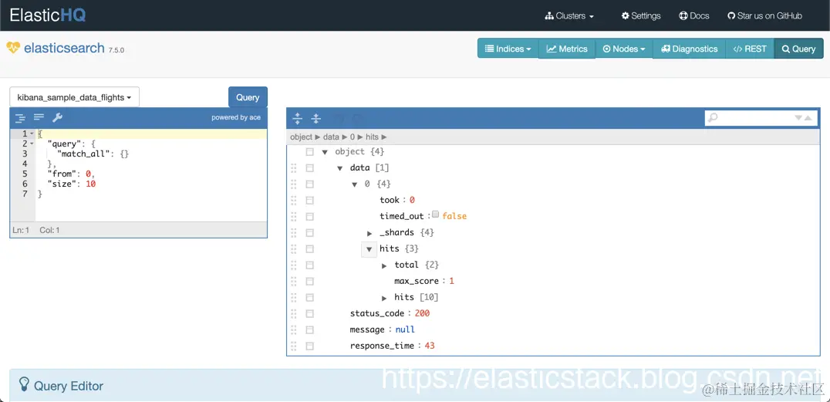Expand all fields in result tree

tap(298, 118)
